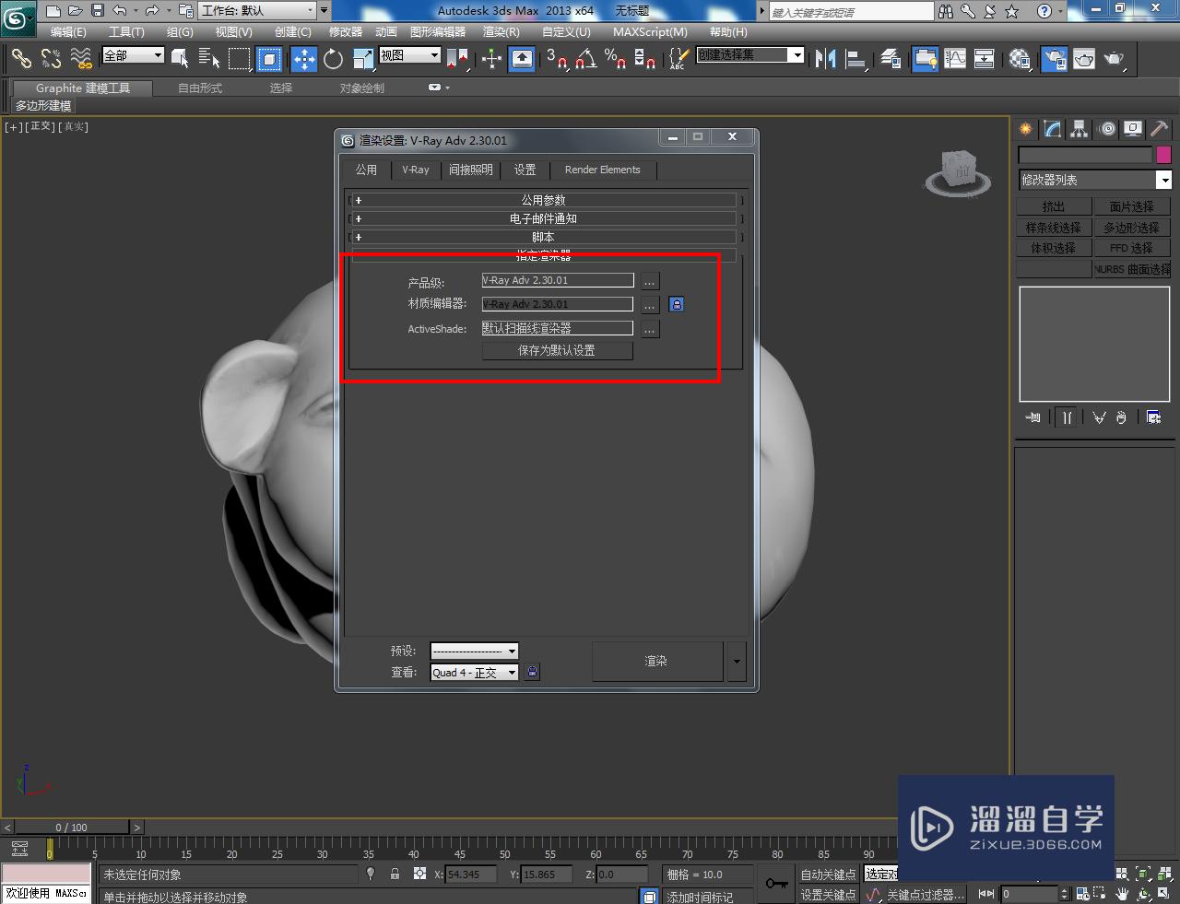Image resolution: width=1180 pixels, height=904 pixels.
Task: Open the Modify command panel tab
Action: coord(1052,129)
